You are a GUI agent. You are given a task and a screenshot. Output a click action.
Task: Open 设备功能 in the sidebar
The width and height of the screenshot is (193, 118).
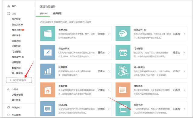pyautogui.click(x=16, y=41)
